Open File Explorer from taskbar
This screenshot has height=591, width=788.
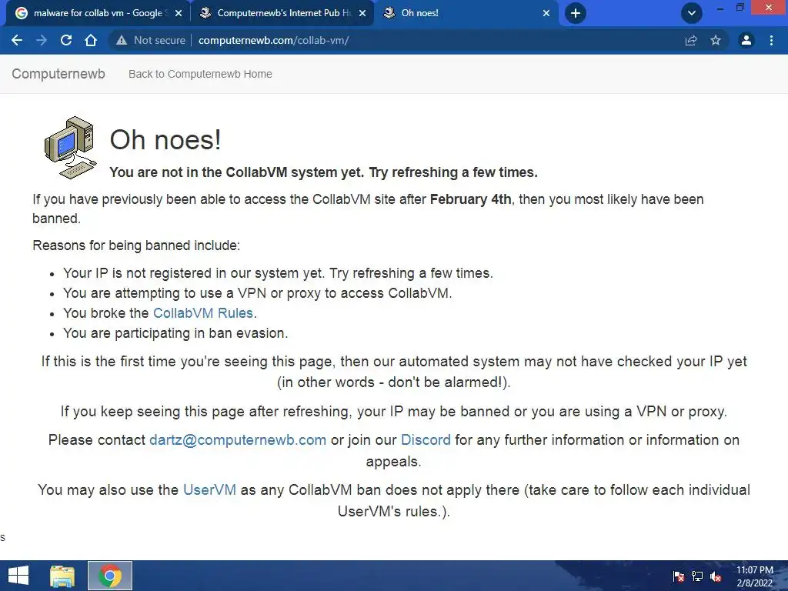pyautogui.click(x=62, y=576)
